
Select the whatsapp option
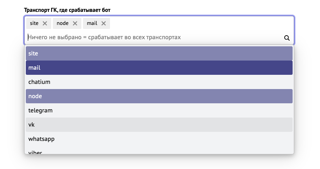159,139
